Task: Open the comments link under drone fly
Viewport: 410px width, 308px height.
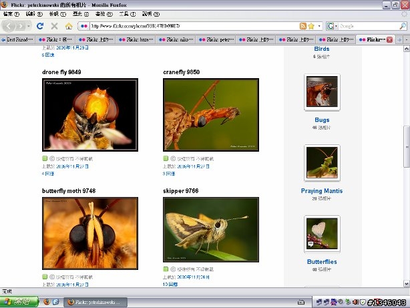Action: pyautogui.click(x=48, y=174)
